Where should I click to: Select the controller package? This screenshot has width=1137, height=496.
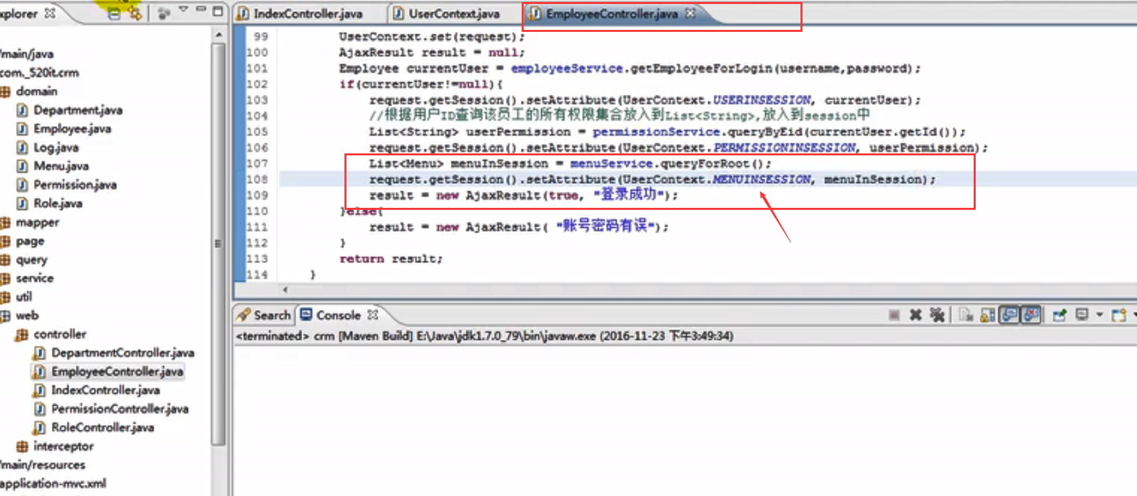pyautogui.click(x=60, y=334)
